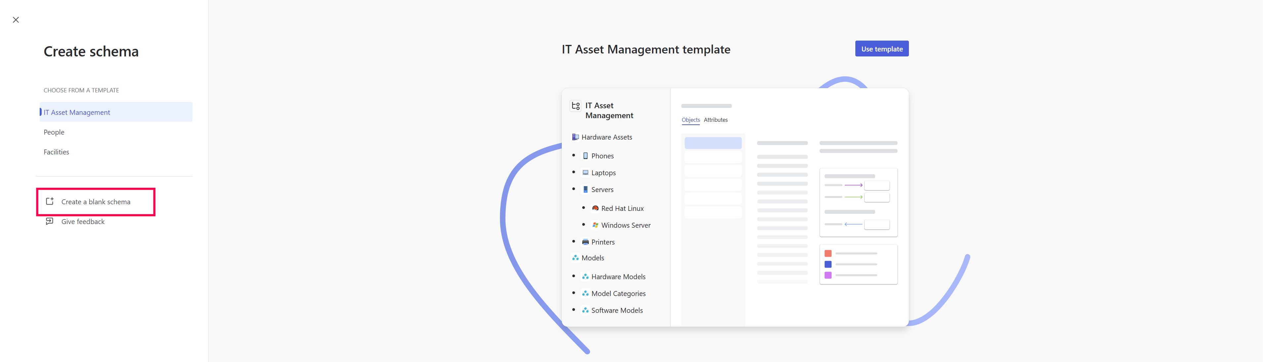1263x362 pixels.
Task: Click the Printers icon in preview
Action: 585,242
